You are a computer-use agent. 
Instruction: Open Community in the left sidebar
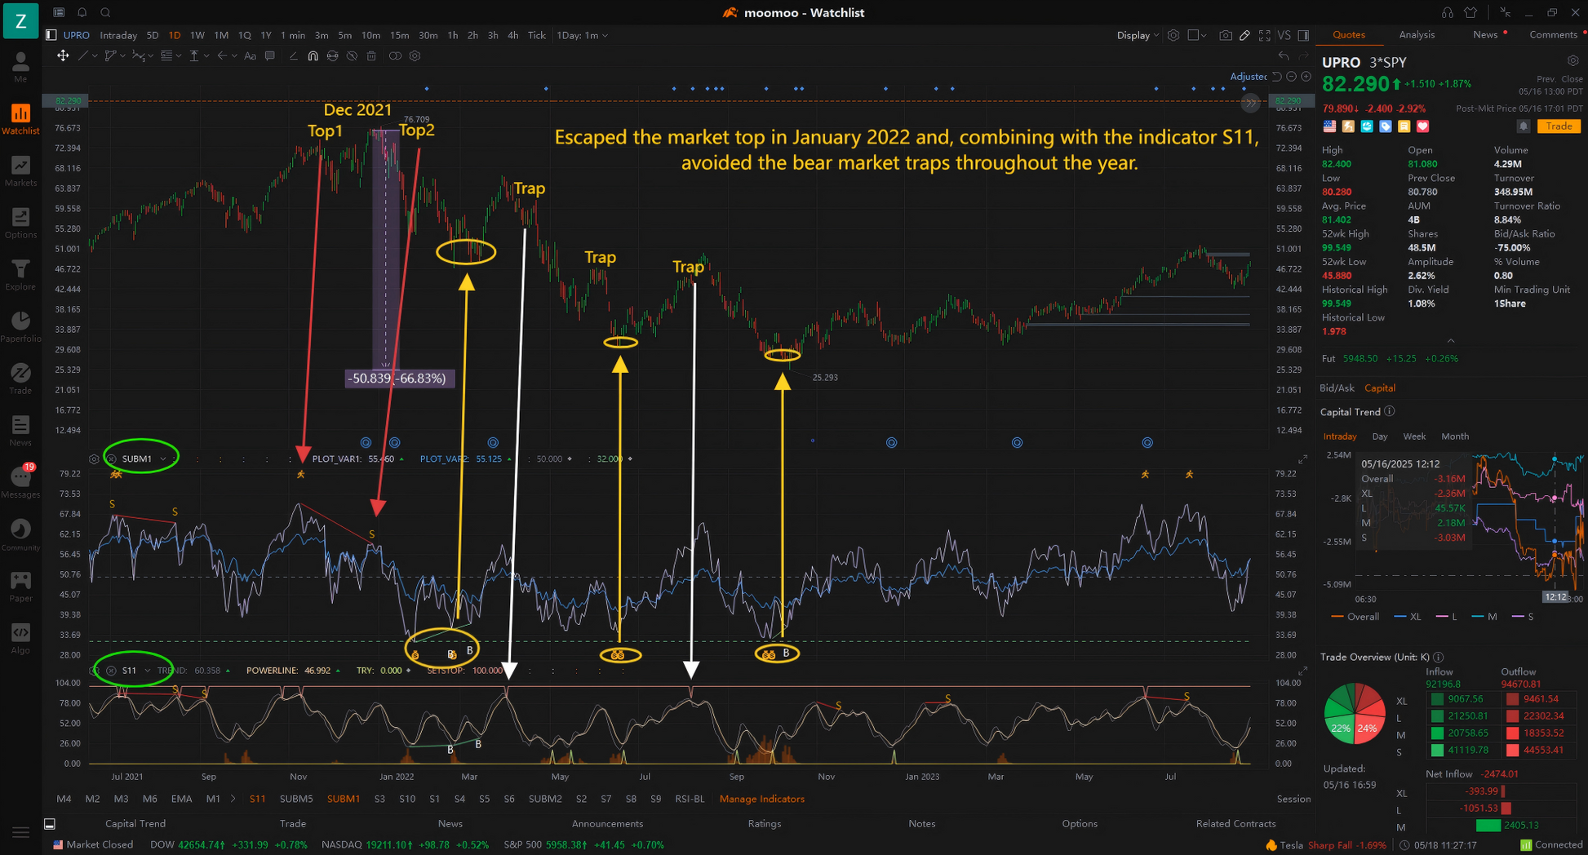pos(20,535)
